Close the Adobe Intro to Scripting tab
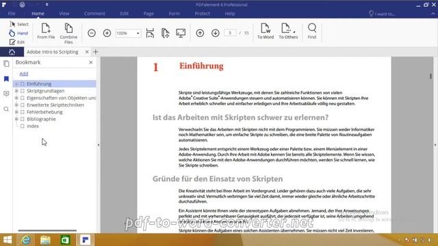 (87, 52)
